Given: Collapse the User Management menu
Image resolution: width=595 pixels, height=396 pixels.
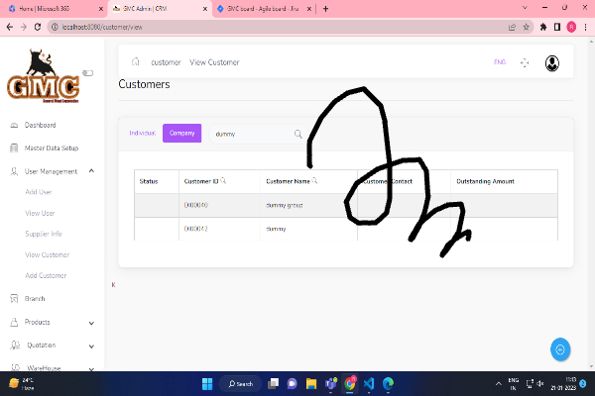Looking at the screenshot, I should tap(91, 171).
